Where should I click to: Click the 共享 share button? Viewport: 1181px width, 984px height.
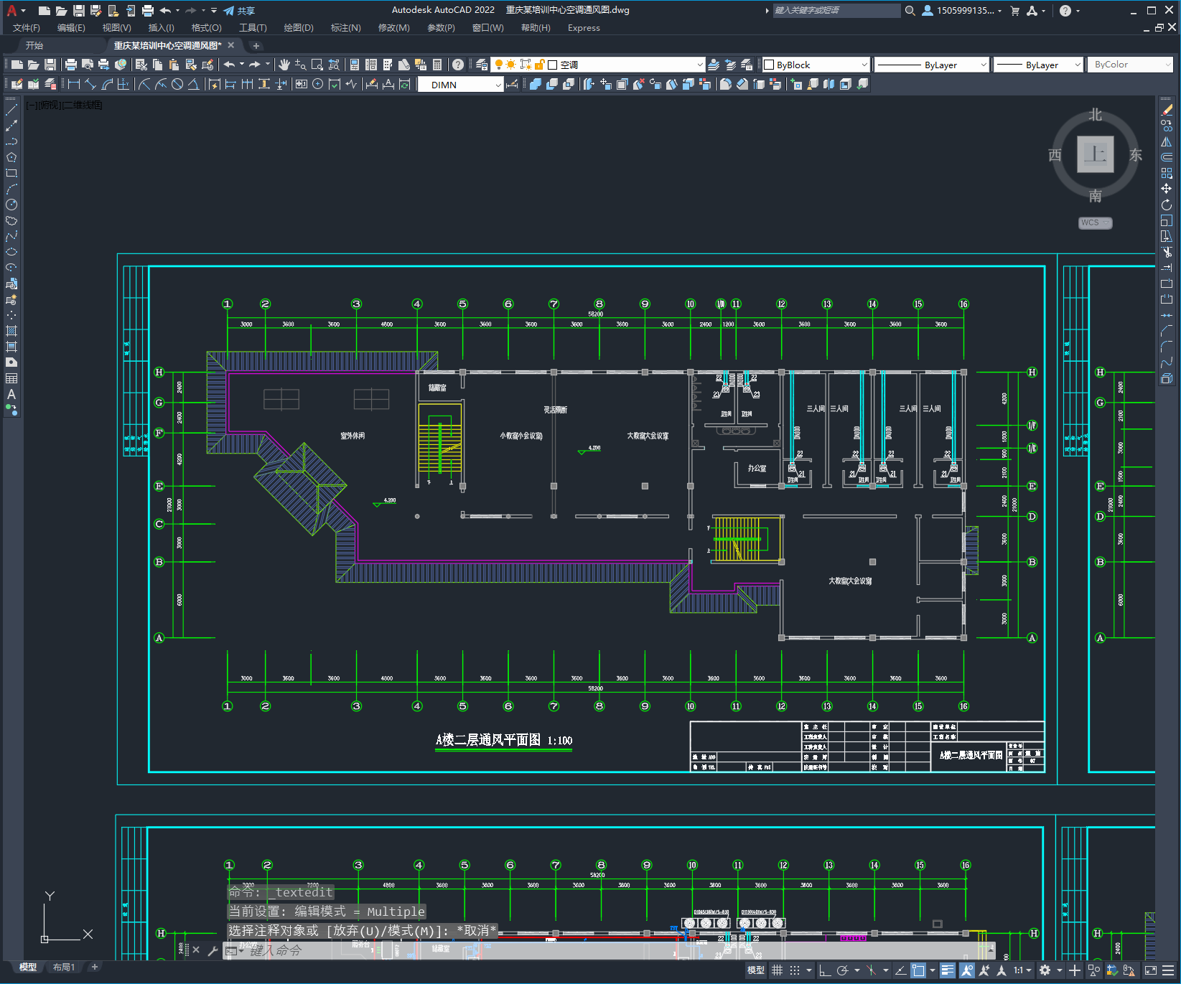pos(239,11)
